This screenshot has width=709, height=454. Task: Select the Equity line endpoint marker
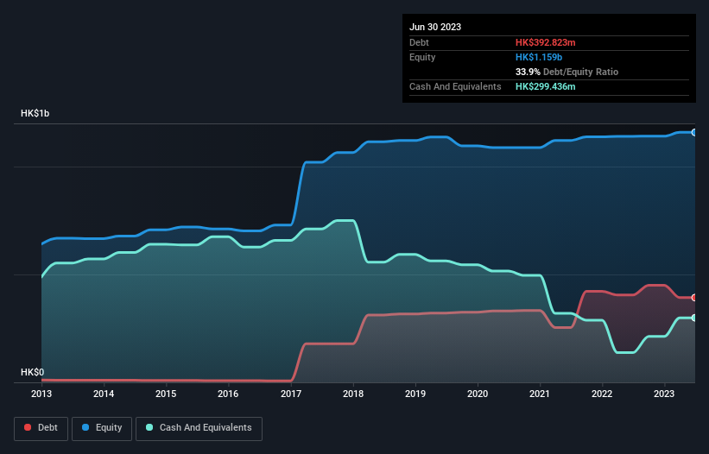[x=694, y=132]
